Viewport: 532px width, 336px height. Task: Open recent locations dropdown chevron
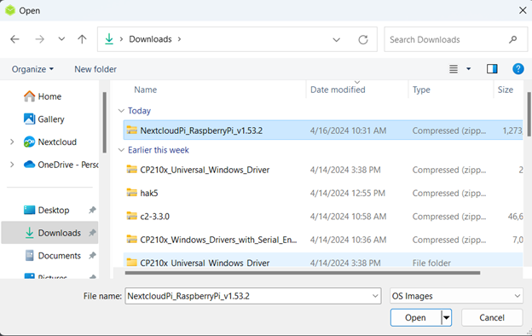pos(61,39)
